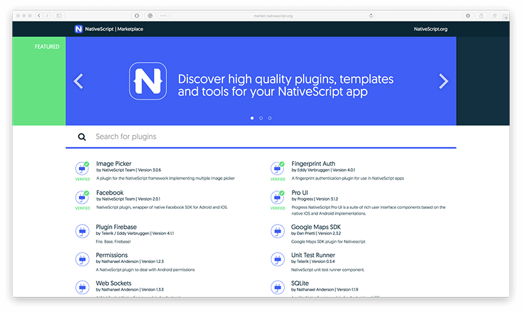522x312 pixels.
Task: Open the Plugin Firebase page
Action: [x=116, y=226]
